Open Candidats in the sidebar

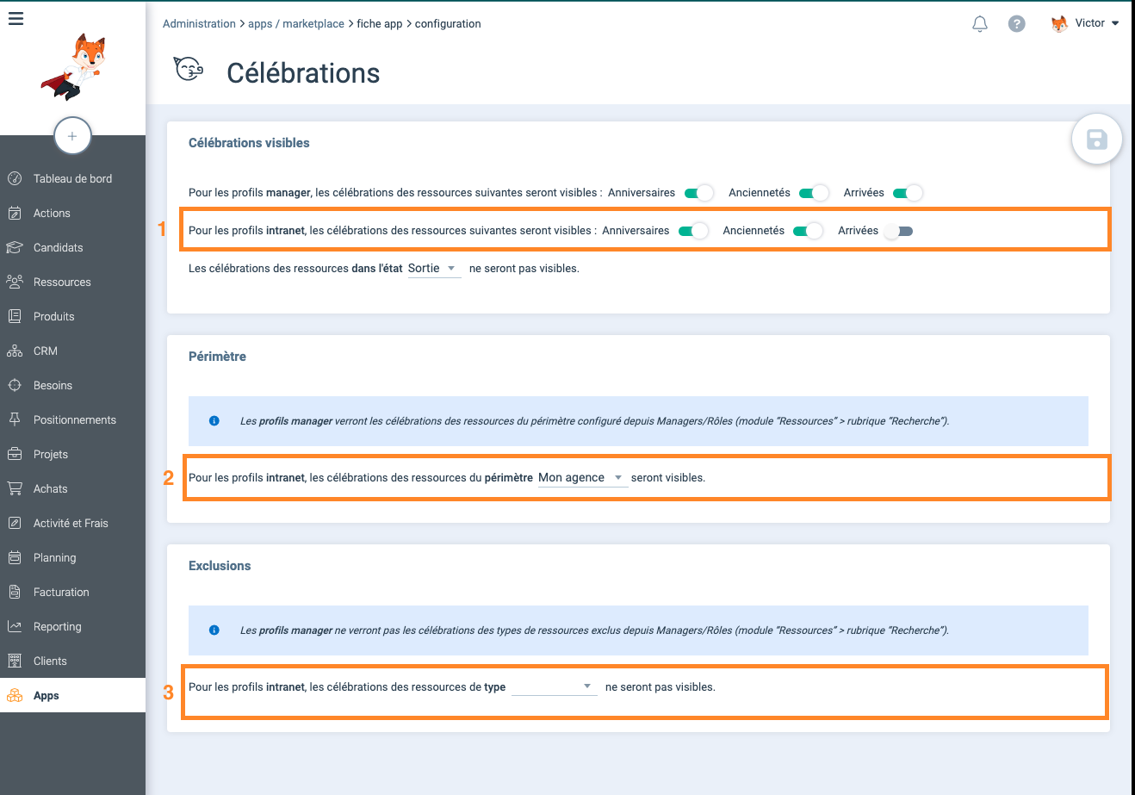coord(72,247)
